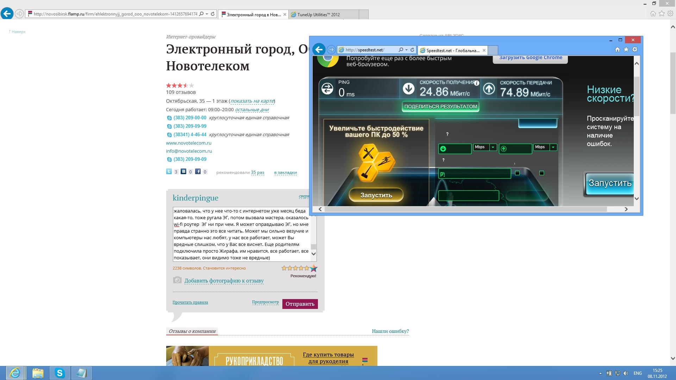Click download speed input field
676x380 pixels.
(x=455, y=149)
